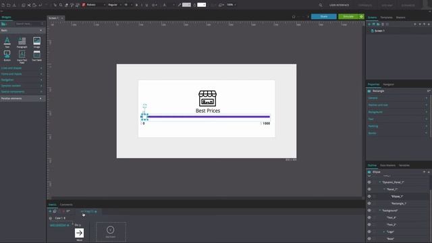Screen dimensions: 432x243
Task: Toggle underline text formatting
Action: [x=146, y=5]
